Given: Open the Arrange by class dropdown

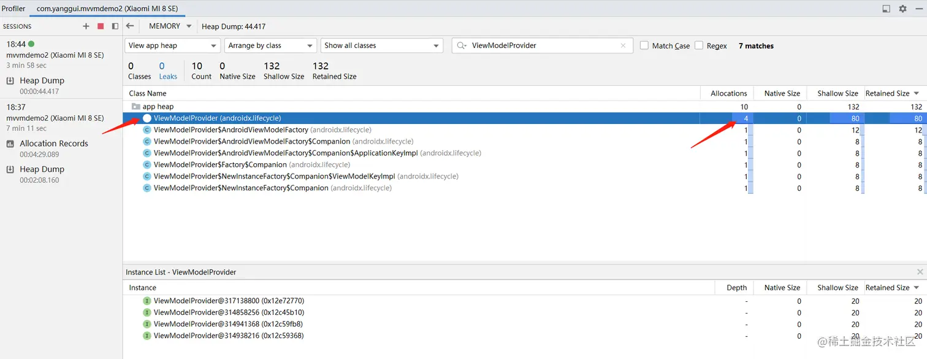Looking at the screenshot, I should tap(270, 45).
